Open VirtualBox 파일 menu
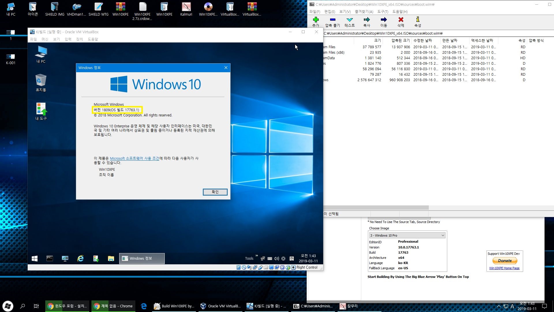 [x=33, y=39]
